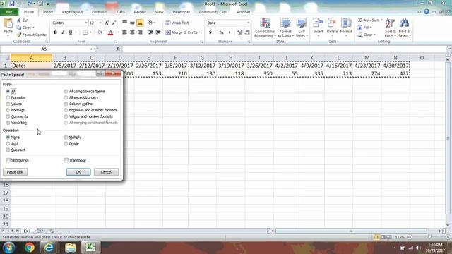This screenshot has width=452, height=254.
Task: Click the Cut scissors icon
Action: click(19, 20)
